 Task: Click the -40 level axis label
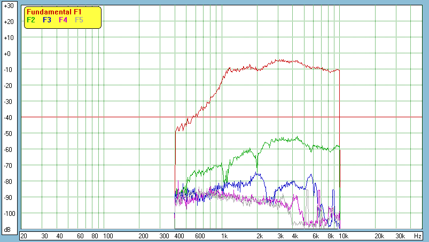tap(8, 117)
